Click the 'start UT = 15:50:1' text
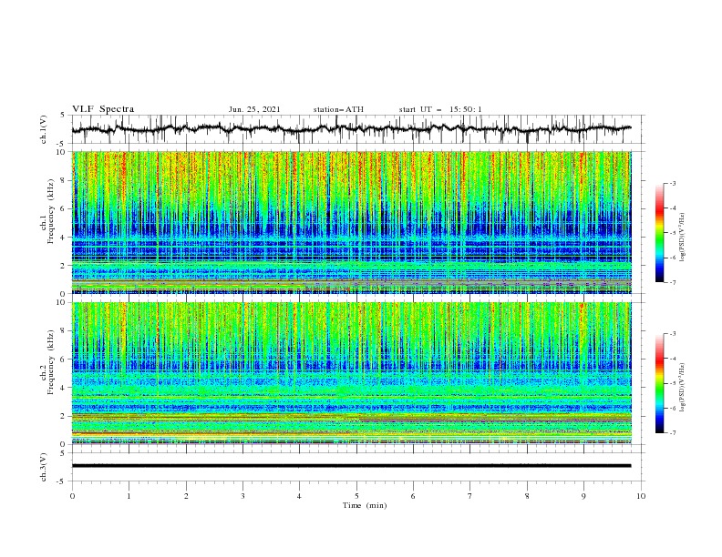The height and width of the screenshot is (557, 722). [440, 109]
